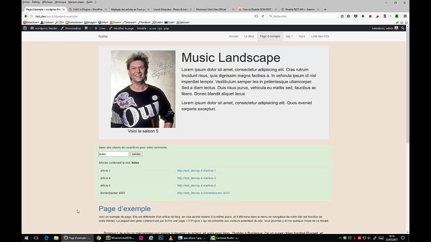This screenshot has width=431, height=242.
Task: Open Internet Explorer icon on taskbar
Action: 151,238
